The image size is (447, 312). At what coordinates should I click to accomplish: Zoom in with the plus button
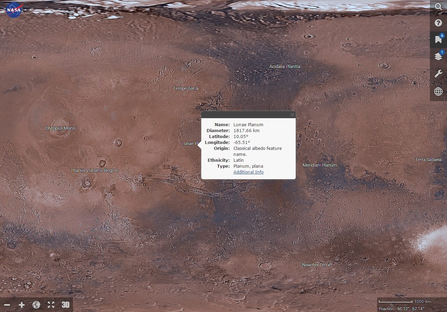click(22, 305)
